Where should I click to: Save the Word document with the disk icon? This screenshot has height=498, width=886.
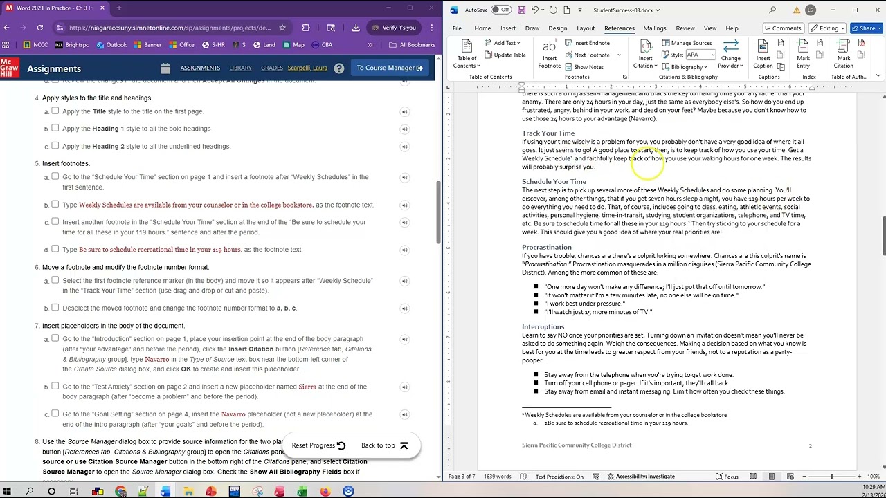(x=521, y=10)
